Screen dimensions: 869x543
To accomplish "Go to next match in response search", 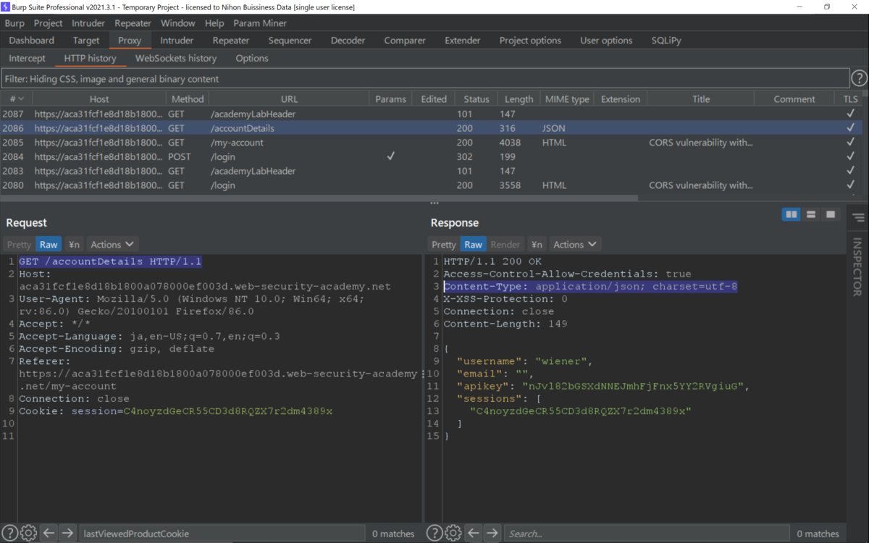I will tap(492, 534).
